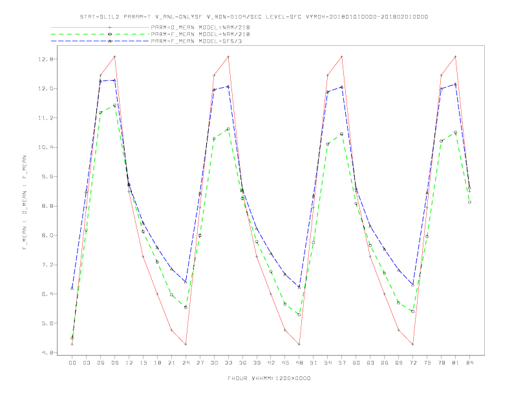This screenshot has width=512, height=395.
Task: Click y-axis tick label 12.0
Action: coord(46,88)
